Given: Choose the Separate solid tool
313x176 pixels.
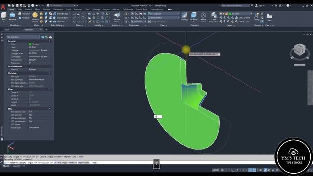Looking at the screenshot, I should point(60,22).
